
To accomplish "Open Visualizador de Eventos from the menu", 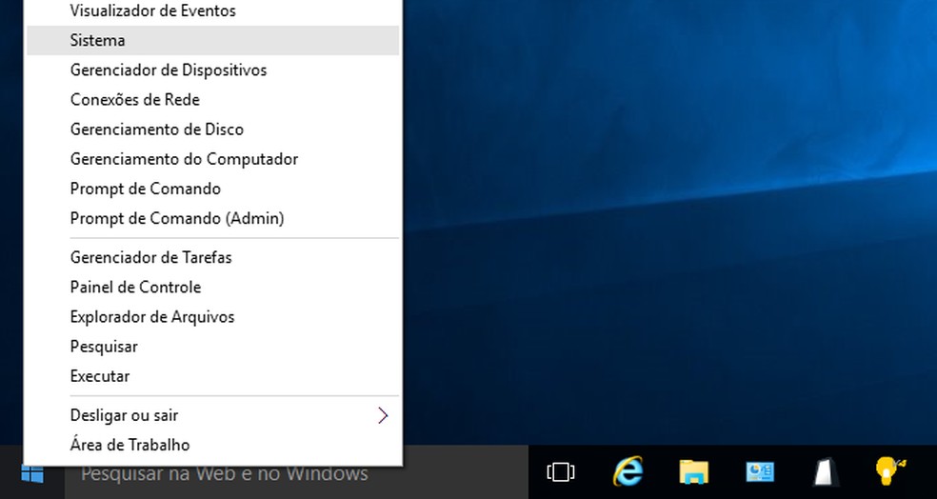I will pyautogui.click(x=212, y=10).
